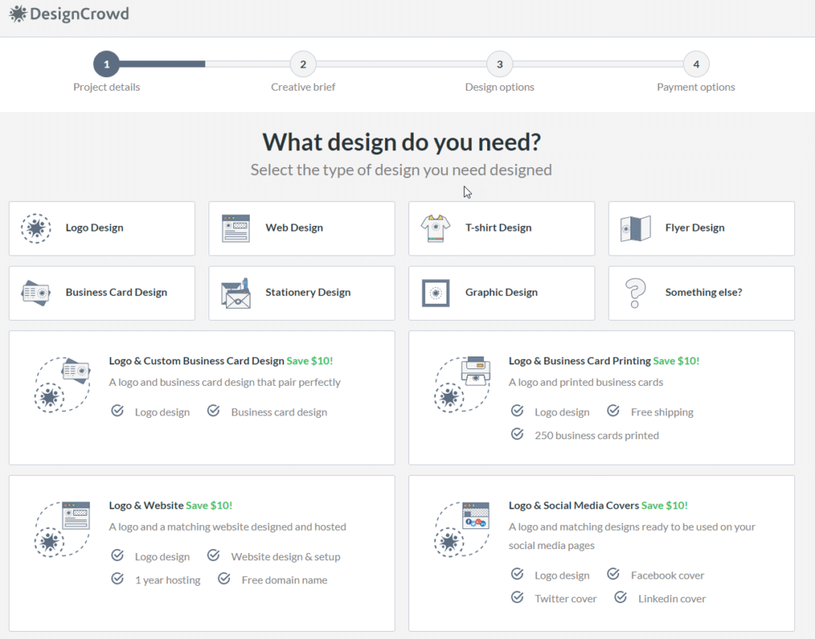Click check icon beside Twitter cover
This screenshot has height=639, width=815.
[517, 598]
